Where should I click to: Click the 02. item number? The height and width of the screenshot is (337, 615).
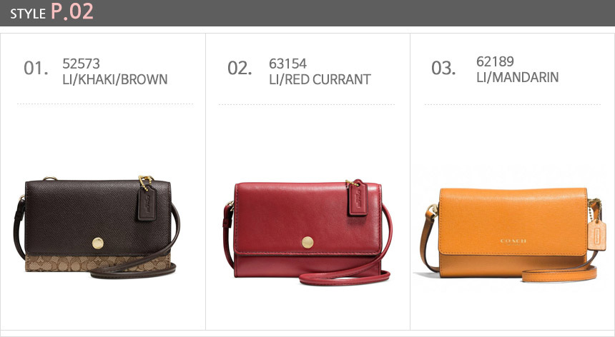tap(240, 68)
